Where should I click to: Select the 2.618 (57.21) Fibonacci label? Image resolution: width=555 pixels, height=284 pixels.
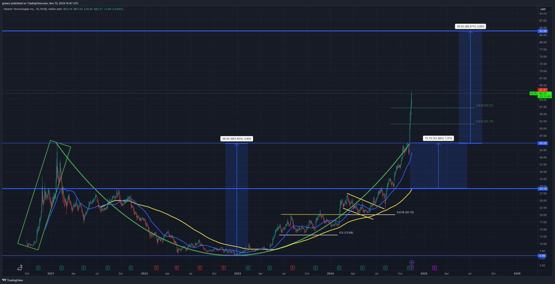click(485, 106)
